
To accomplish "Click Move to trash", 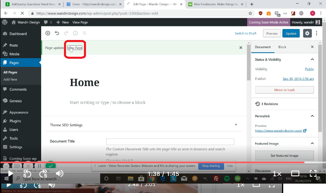I will tap(284, 90).
